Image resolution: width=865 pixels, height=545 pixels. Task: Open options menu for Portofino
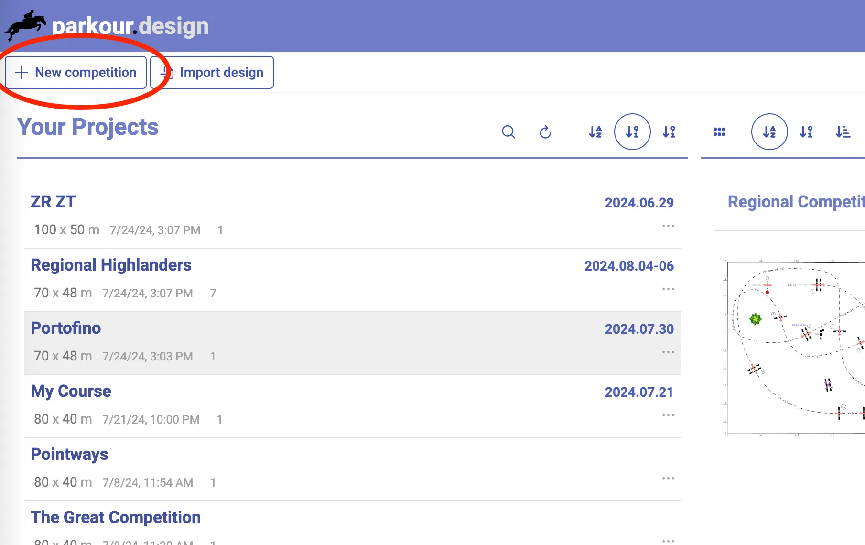668,352
